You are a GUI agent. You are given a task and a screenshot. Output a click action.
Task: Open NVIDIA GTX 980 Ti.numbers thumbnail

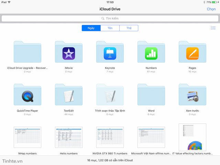(110, 137)
